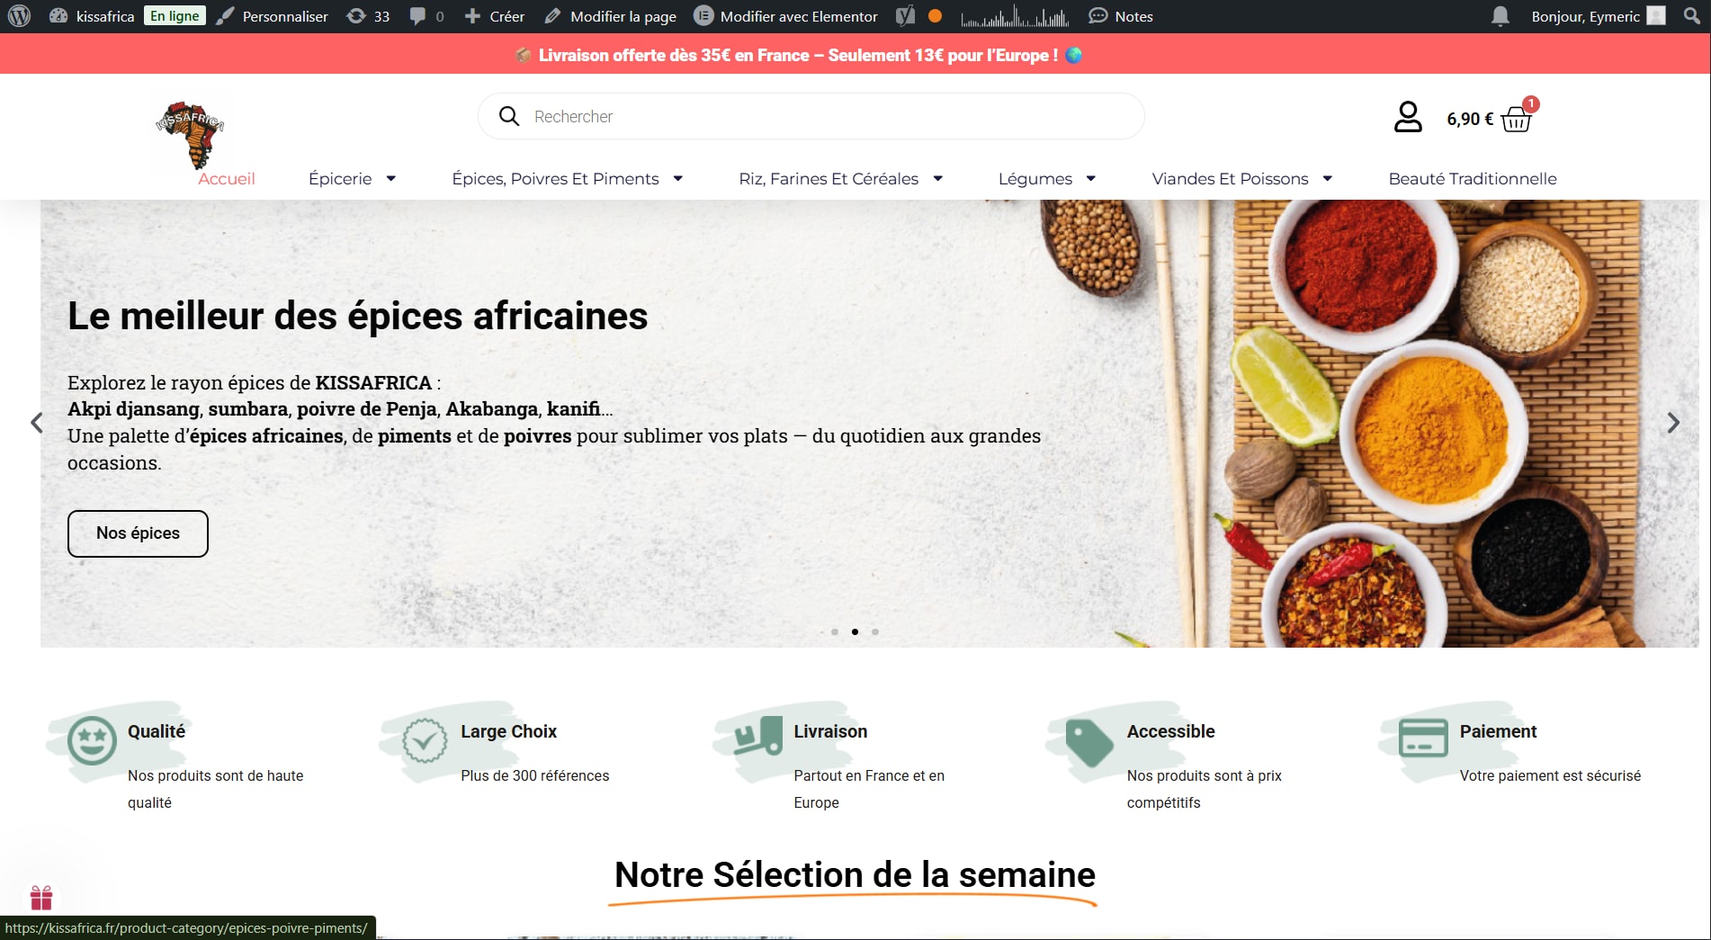1711x940 pixels.
Task: Click the Nos épices button
Action: tap(138, 533)
